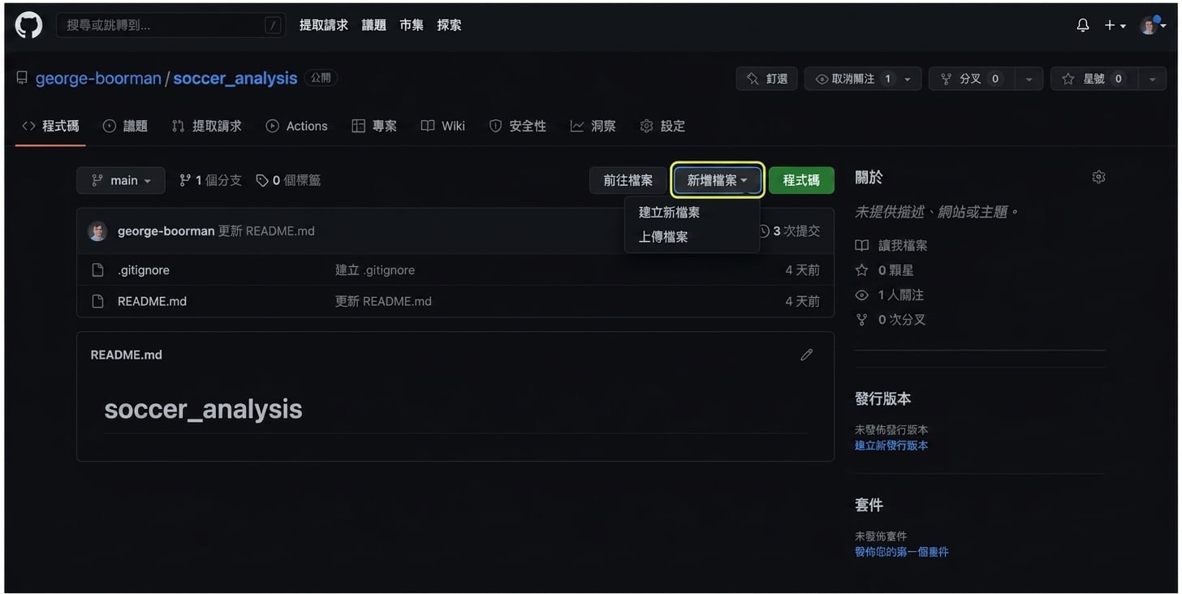Click the pencil icon to edit README
The image size is (1182, 594).
[x=806, y=355]
